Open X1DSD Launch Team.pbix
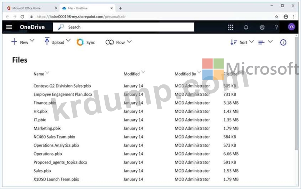Viewport: 301px width, 189px height. (56, 179)
